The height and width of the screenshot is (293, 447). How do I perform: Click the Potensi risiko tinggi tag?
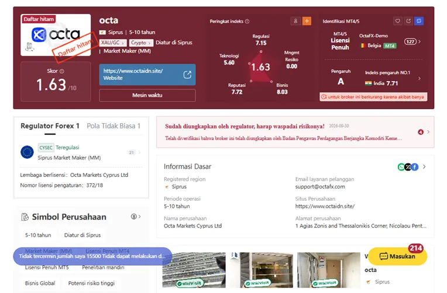tap(91, 283)
